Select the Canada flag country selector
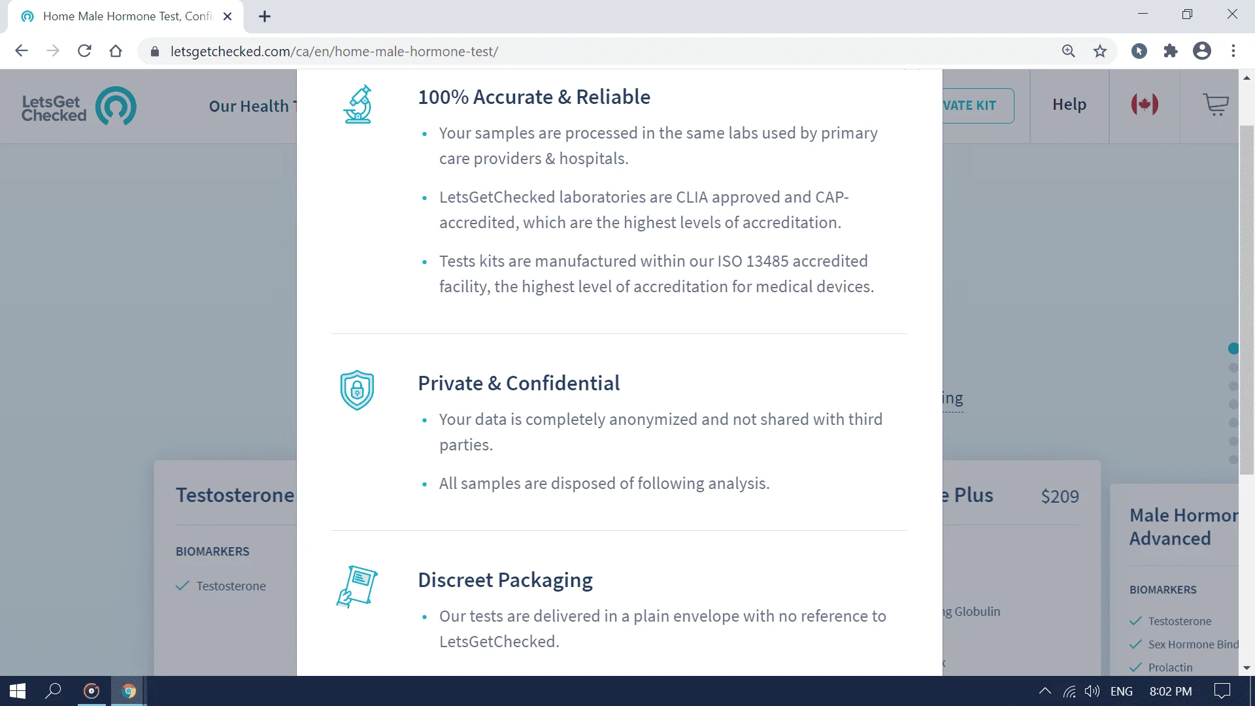Screen dimensions: 1255x706 1145,105
